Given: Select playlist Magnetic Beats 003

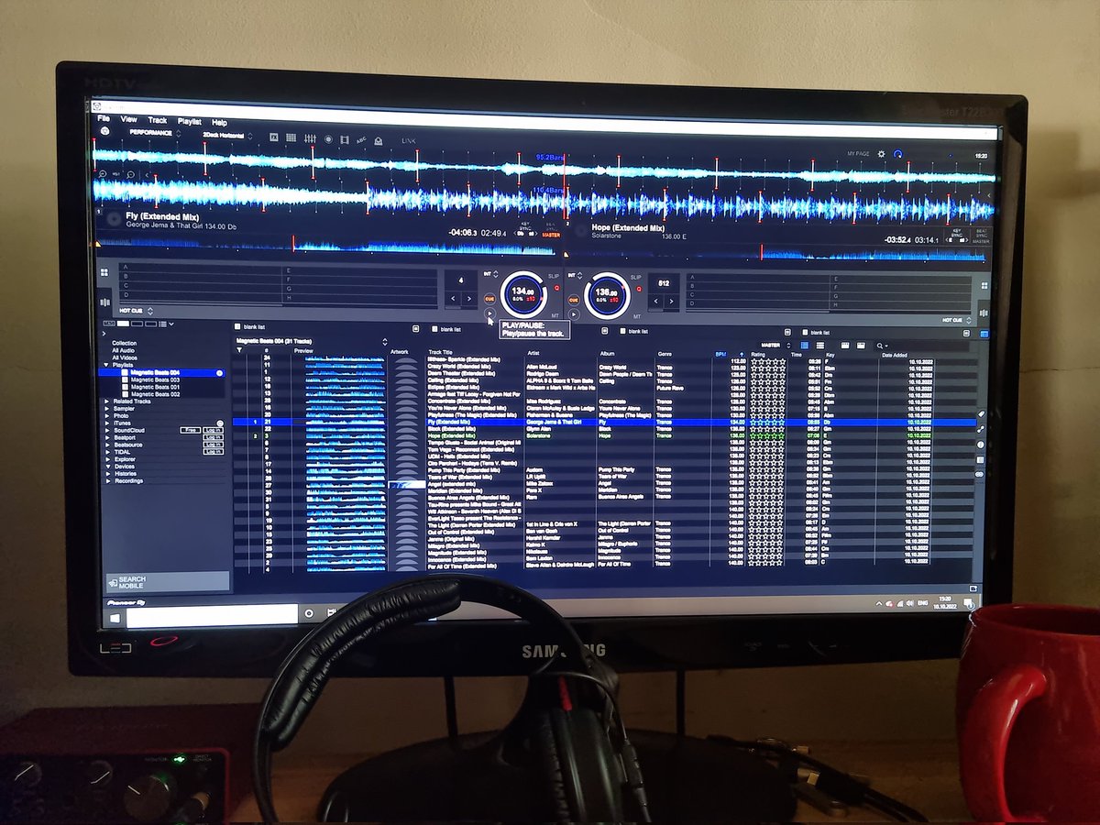Looking at the screenshot, I should click(x=154, y=379).
